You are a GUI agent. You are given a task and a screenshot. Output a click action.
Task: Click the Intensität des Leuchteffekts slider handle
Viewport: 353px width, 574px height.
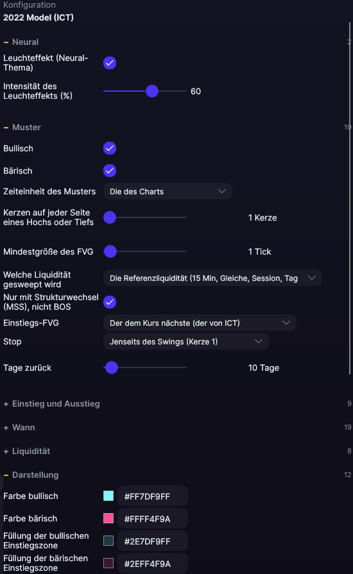pyautogui.click(x=152, y=91)
